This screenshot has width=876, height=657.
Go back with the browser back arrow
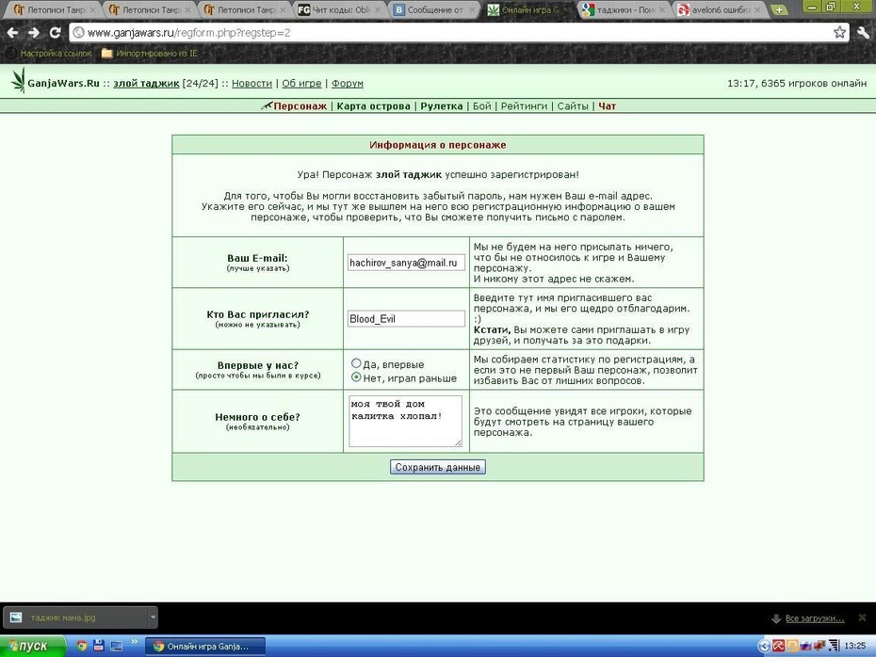[x=12, y=33]
